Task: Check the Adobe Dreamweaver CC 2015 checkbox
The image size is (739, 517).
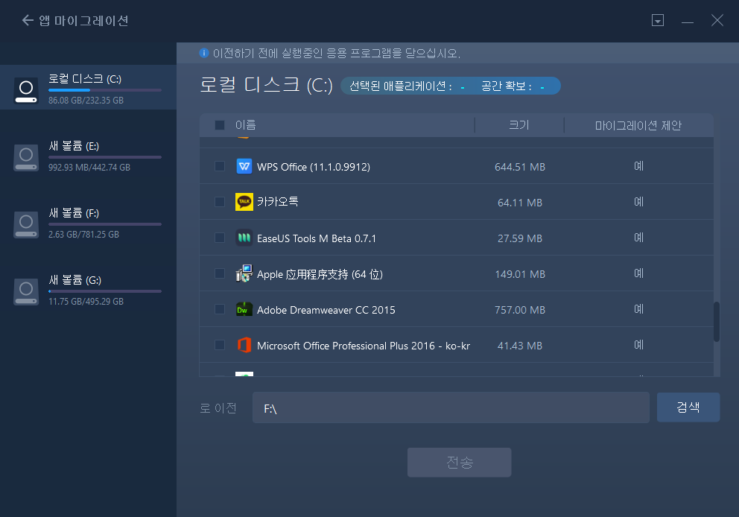Action: click(220, 309)
